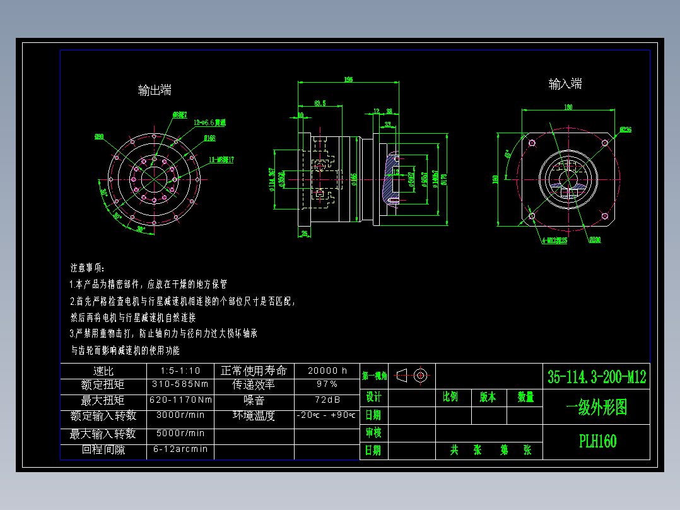Click the PLH160 model designation
This screenshot has height=510, width=680.
pos(597,441)
